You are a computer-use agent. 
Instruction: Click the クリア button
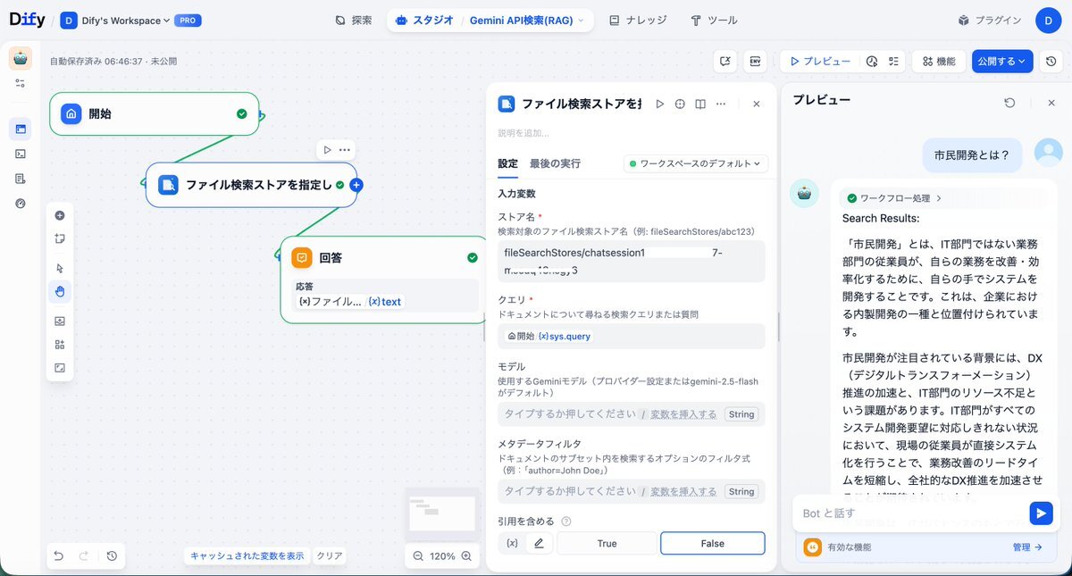click(330, 555)
